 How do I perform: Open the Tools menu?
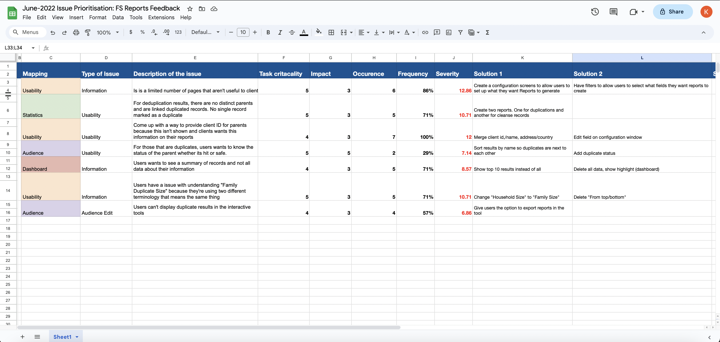coord(136,17)
